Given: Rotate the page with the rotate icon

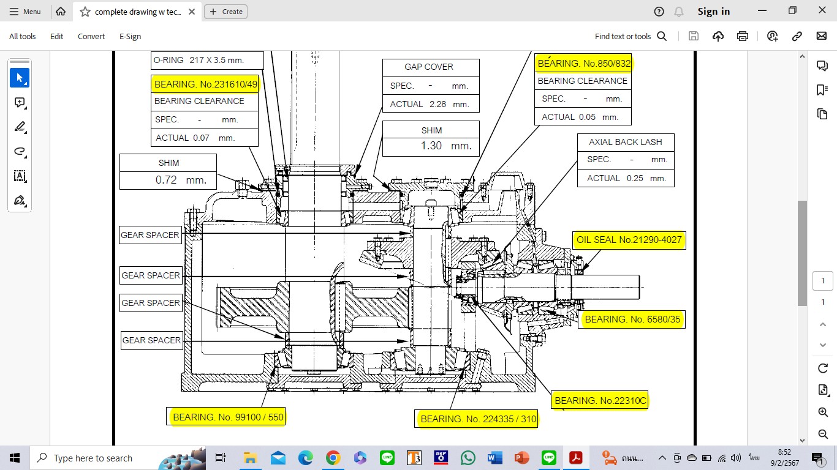Looking at the screenshot, I should (823, 368).
